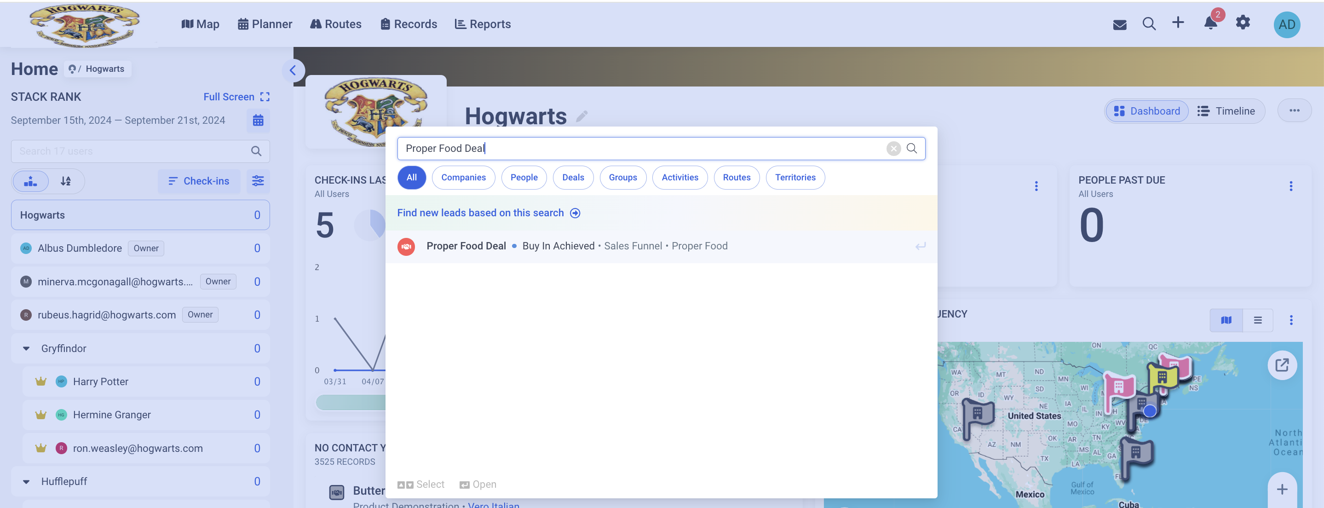Viewport: 1324px width, 508px height.
Task: Filter search results by Territories
Action: tap(795, 178)
